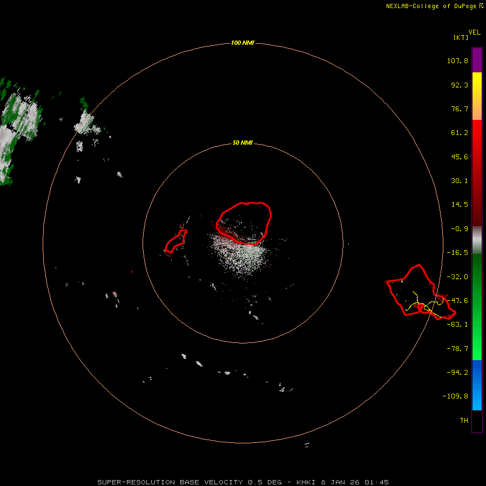Click the 61.2 velocity scale value

coord(460,133)
